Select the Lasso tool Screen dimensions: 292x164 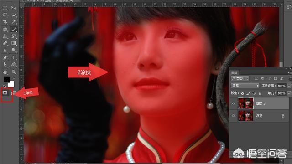click(x=5, y=15)
